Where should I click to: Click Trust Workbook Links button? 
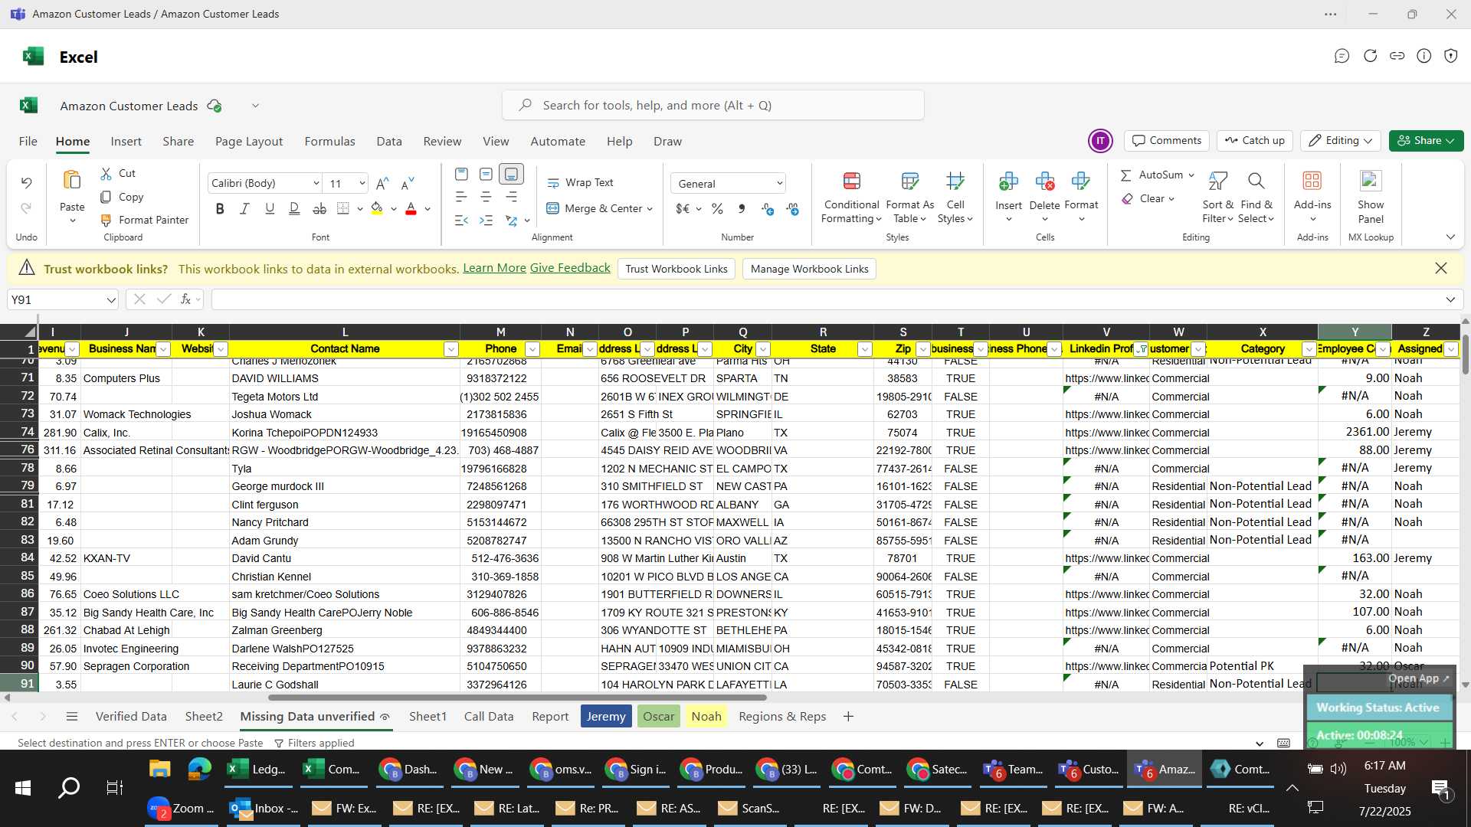point(677,270)
